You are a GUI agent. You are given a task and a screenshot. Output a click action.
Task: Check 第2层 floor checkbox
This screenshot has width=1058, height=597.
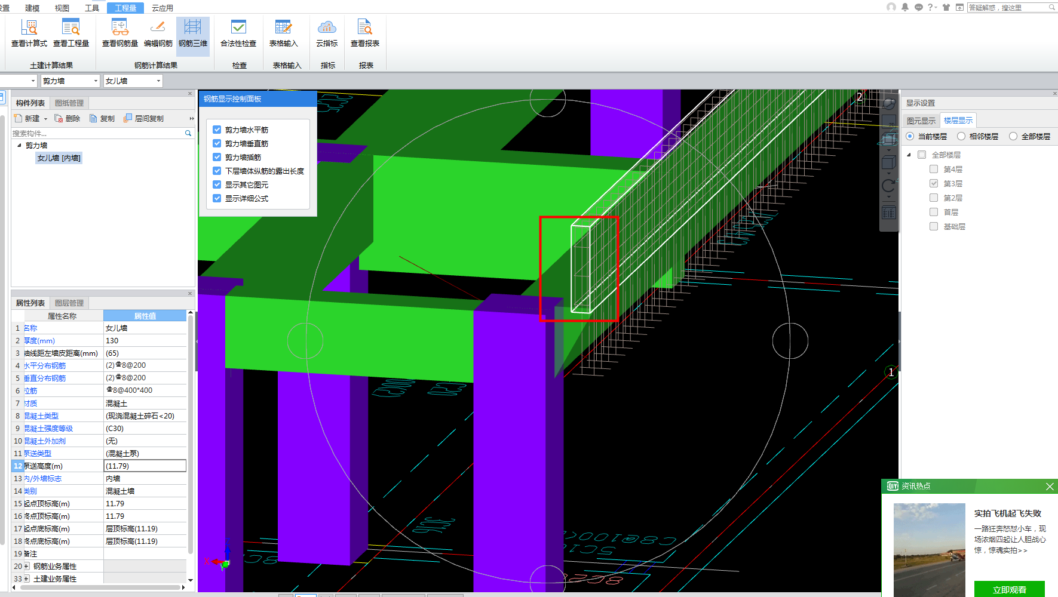[x=934, y=198]
